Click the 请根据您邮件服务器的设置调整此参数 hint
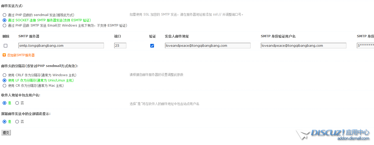This screenshot has width=374, height=145. click(x=156, y=75)
